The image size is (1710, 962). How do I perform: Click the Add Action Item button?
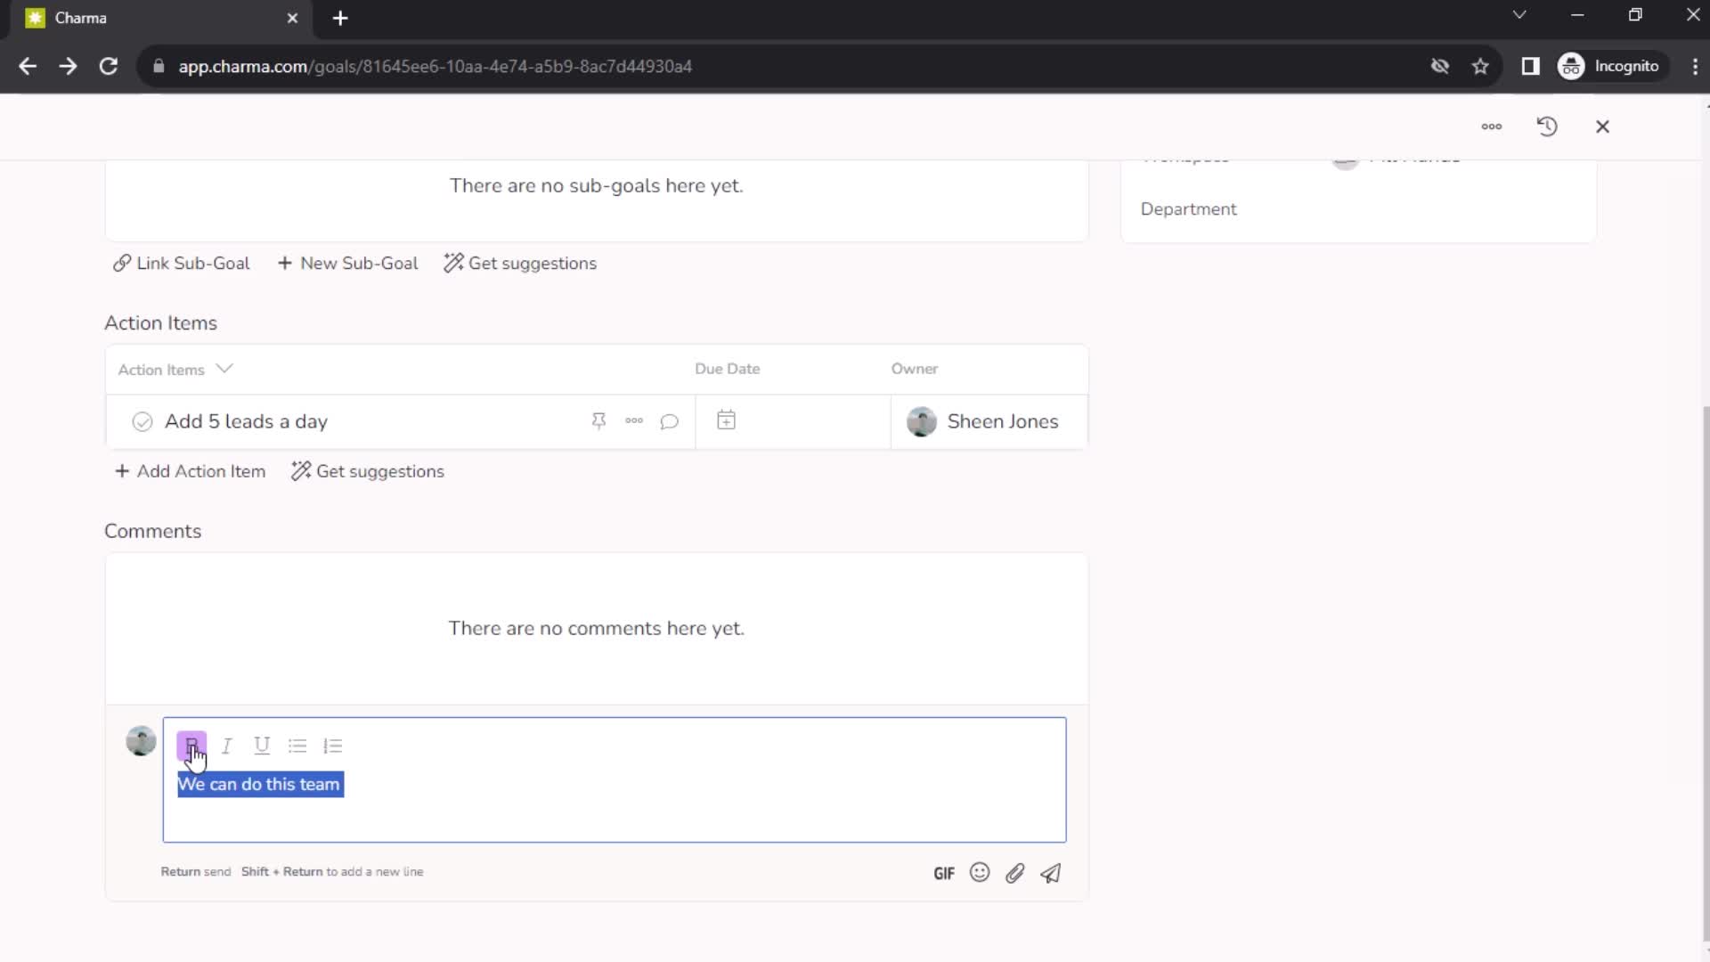click(191, 471)
